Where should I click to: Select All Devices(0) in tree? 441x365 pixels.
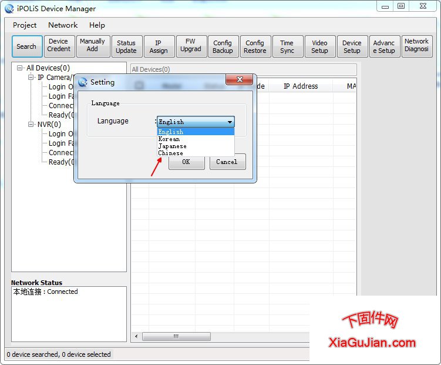point(48,68)
